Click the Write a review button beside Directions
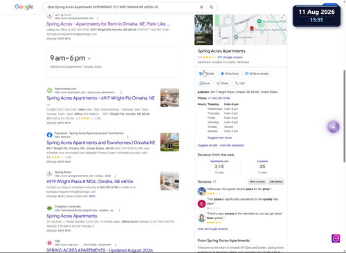 point(257,73)
